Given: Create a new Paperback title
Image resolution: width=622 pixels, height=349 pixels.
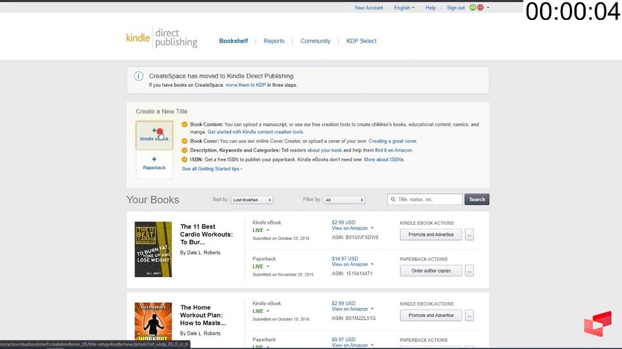Looking at the screenshot, I should (x=155, y=164).
